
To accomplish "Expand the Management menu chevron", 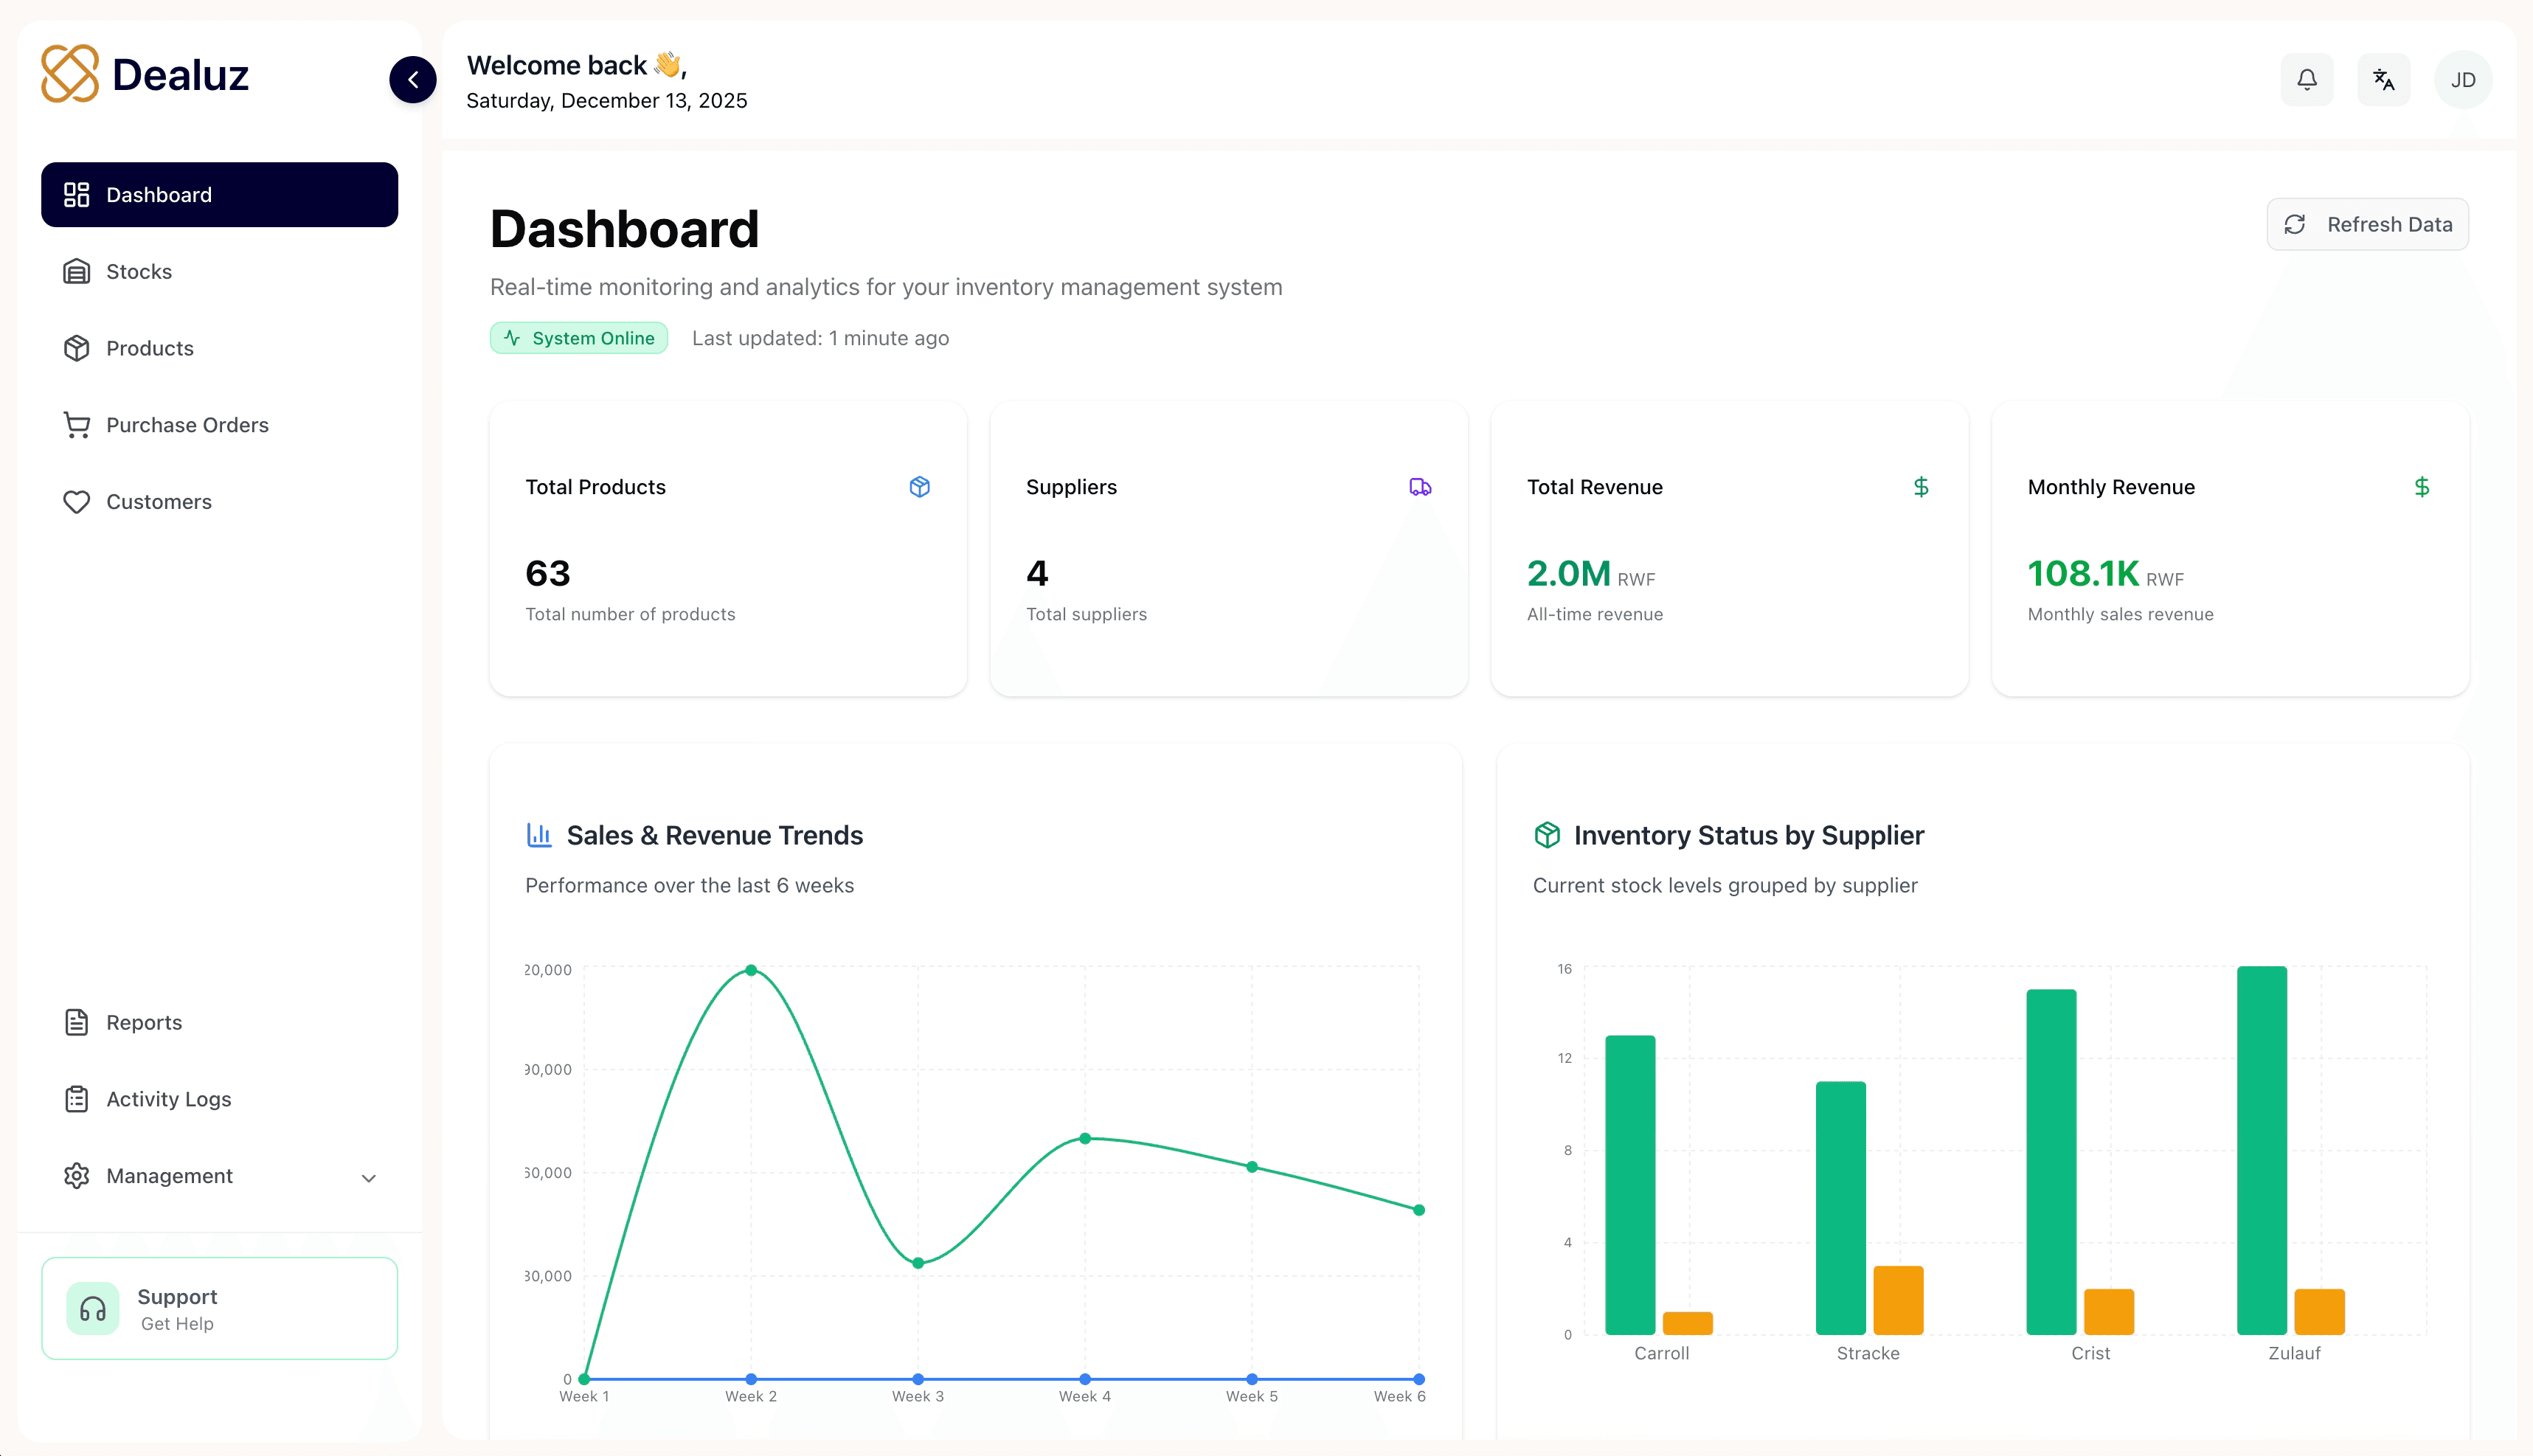I will 368,1177.
